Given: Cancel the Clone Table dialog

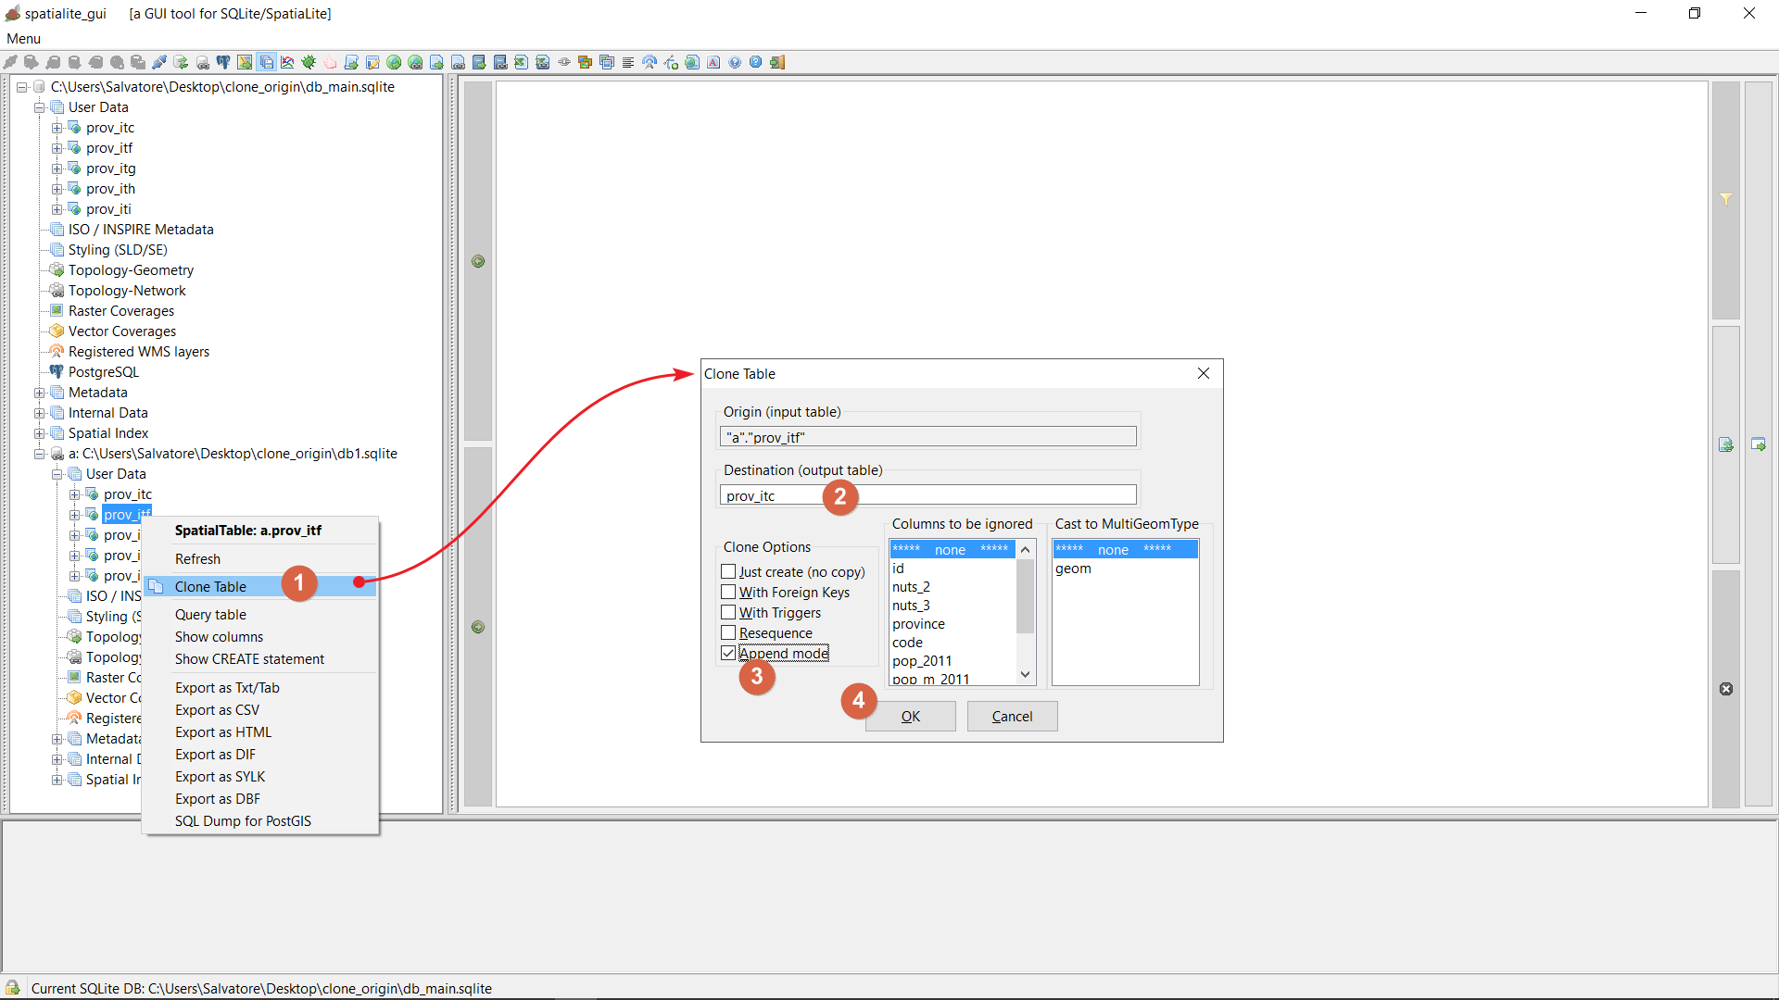Looking at the screenshot, I should [1012, 716].
